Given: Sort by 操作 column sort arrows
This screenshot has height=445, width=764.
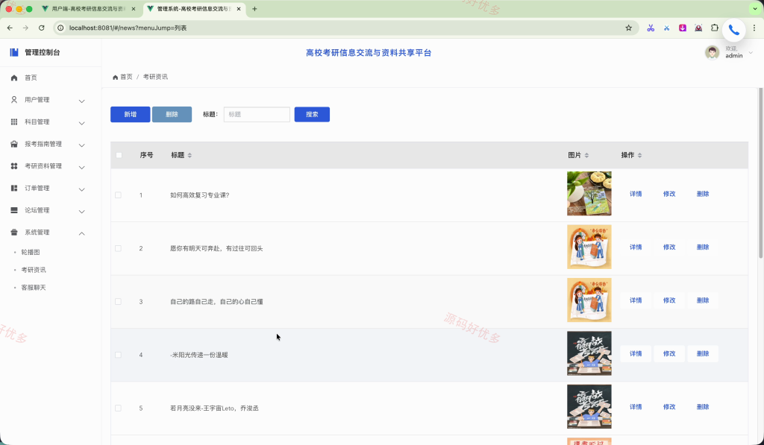Looking at the screenshot, I should coord(639,155).
